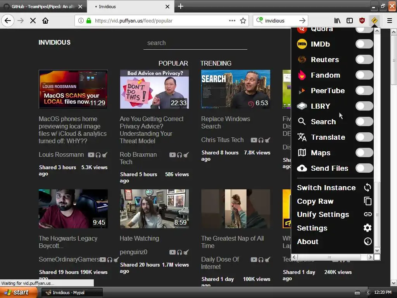Stop loading the page
The height and width of the screenshot is (298, 397).
33,21
